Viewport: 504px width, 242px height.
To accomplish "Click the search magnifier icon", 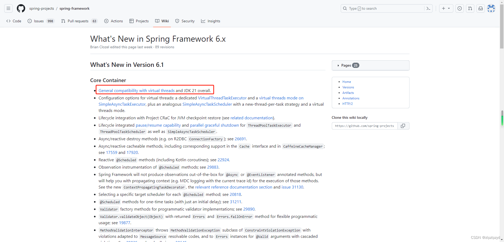I will [345, 8].
